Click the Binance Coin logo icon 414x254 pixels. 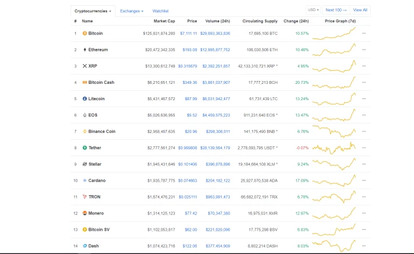(85, 131)
